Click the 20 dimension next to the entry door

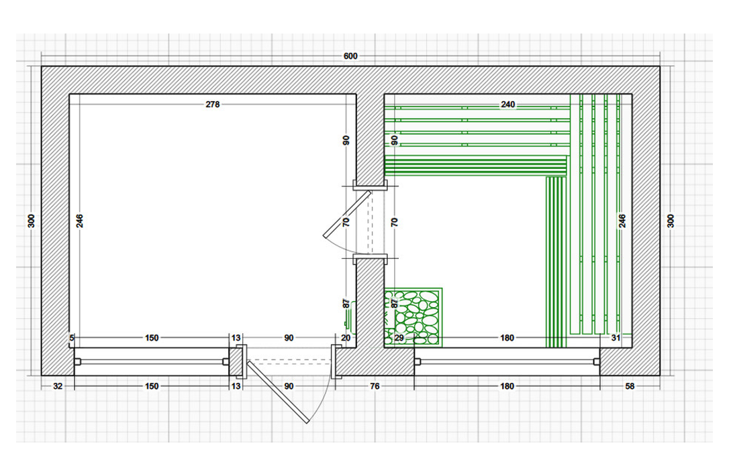(346, 338)
